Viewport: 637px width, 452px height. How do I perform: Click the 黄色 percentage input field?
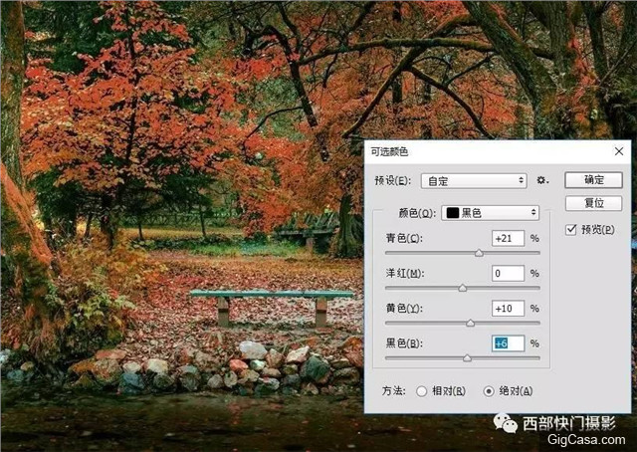pyautogui.click(x=508, y=309)
